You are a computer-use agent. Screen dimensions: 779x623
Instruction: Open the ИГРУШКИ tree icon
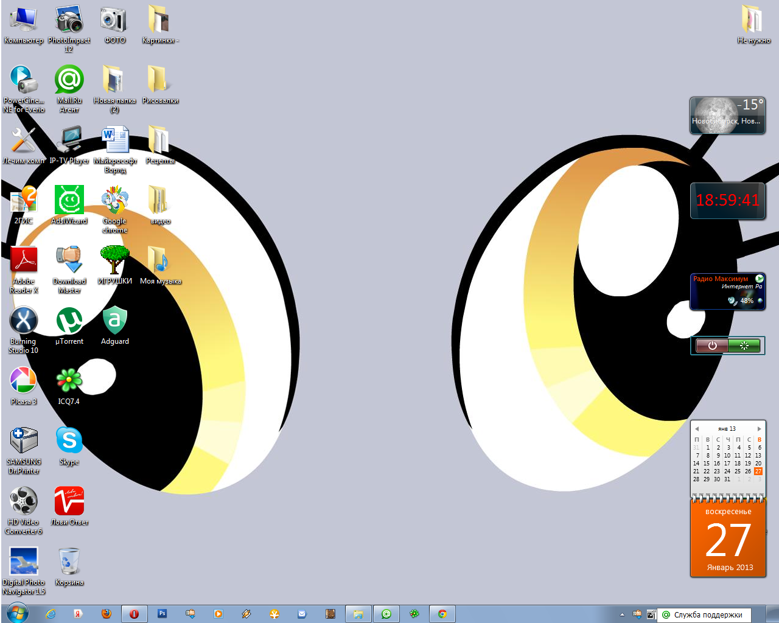114,265
